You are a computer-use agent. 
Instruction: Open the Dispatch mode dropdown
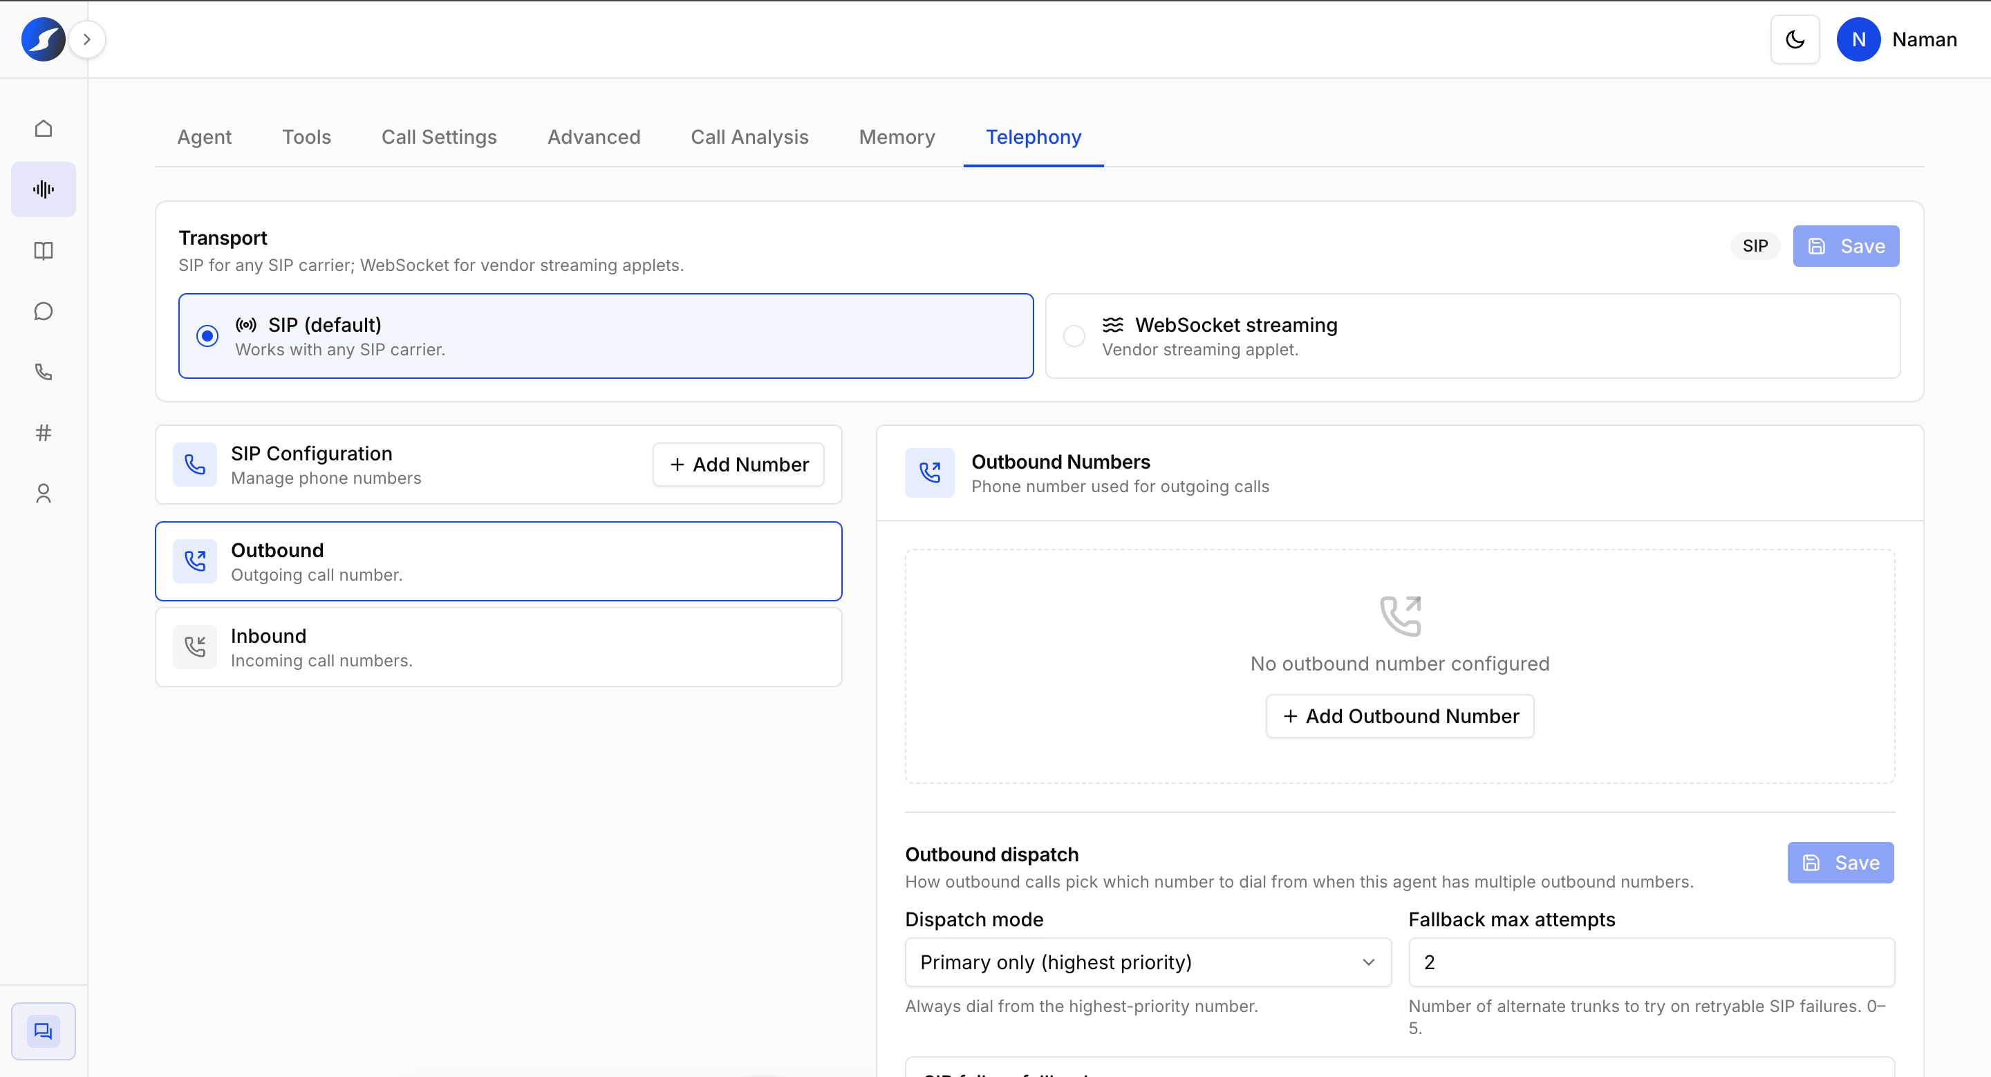pos(1148,962)
